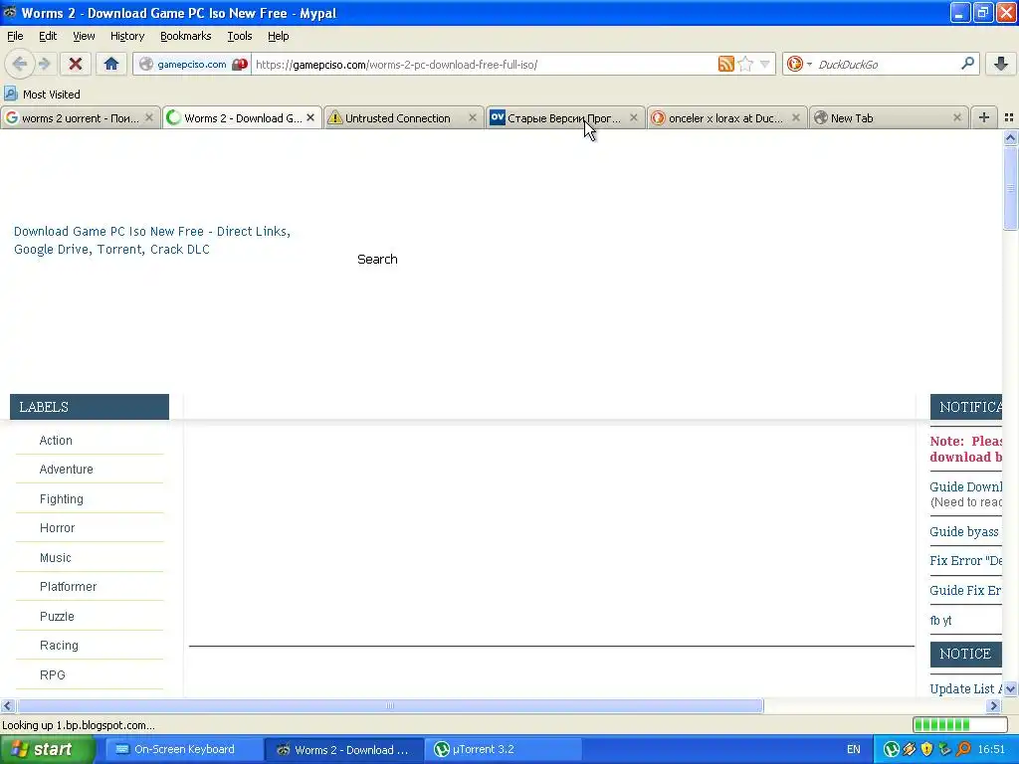Open the View menu
This screenshot has height=764, width=1019.
84,36
